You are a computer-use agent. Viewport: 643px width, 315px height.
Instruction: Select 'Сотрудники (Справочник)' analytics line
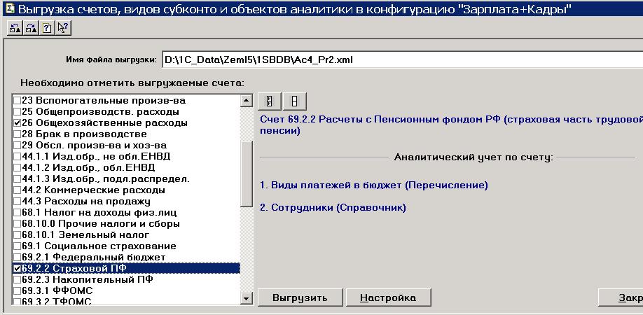point(333,207)
